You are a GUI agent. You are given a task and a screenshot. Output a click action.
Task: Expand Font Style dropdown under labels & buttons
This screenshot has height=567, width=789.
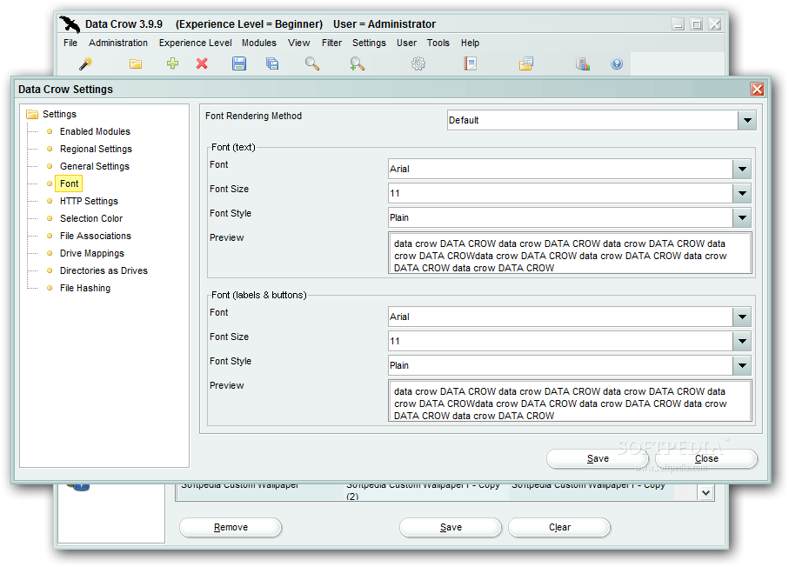pyautogui.click(x=742, y=366)
